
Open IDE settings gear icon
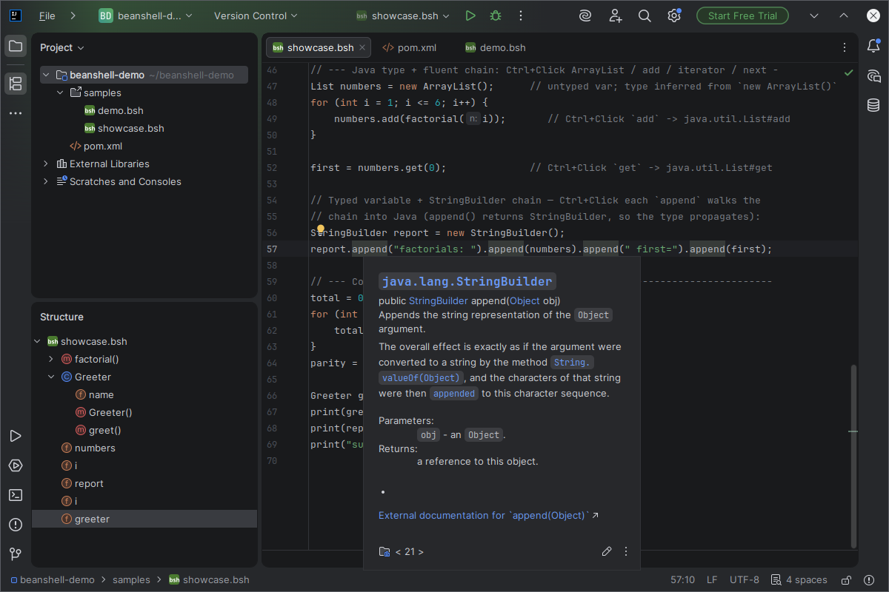[x=674, y=16]
